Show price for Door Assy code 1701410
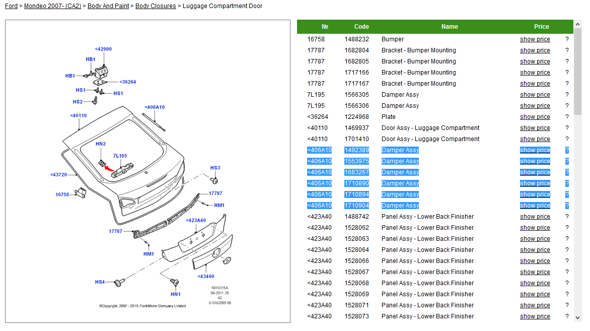Viewport: 590px width, 331px height. [535, 139]
